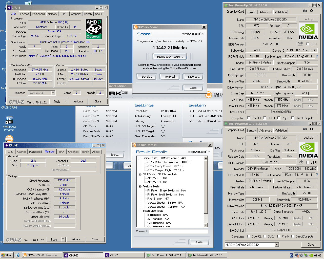Open Sensors tab in top GPU-Z window

(252, 12)
